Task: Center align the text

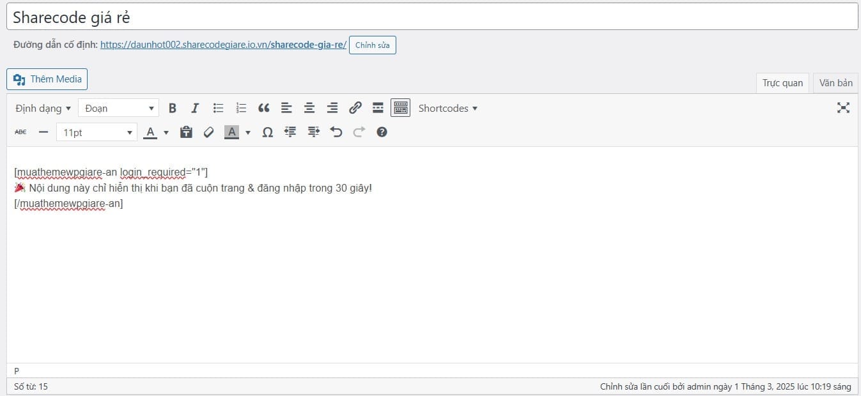Action: (309, 108)
